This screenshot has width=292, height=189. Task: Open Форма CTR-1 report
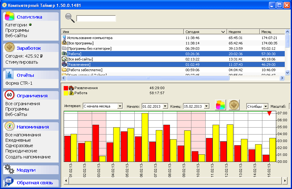tap(19, 83)
